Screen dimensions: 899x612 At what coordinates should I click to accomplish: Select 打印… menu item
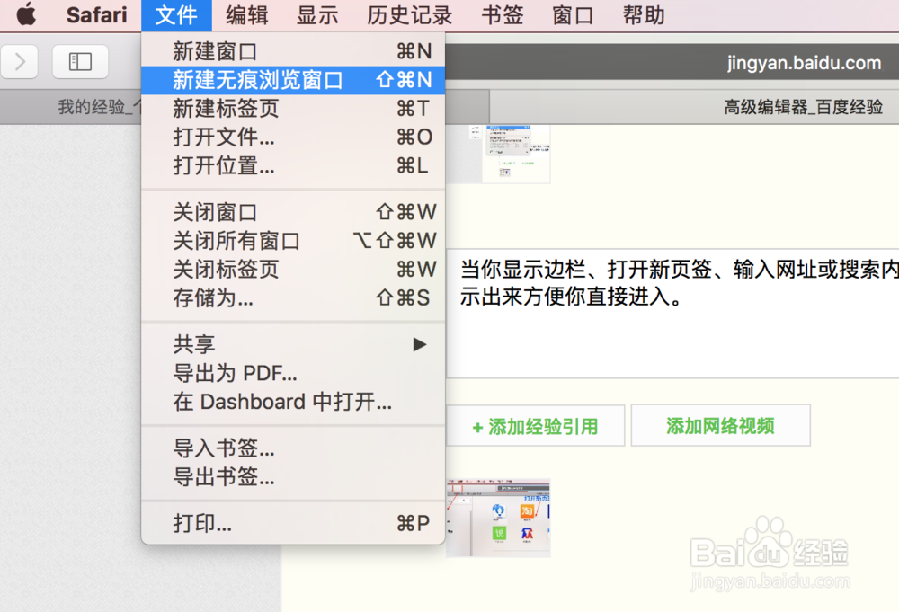[x=293, y=523]
